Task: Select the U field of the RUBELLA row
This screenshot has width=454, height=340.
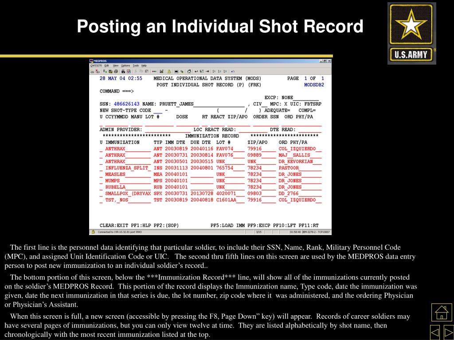Action: click(101, 187)
